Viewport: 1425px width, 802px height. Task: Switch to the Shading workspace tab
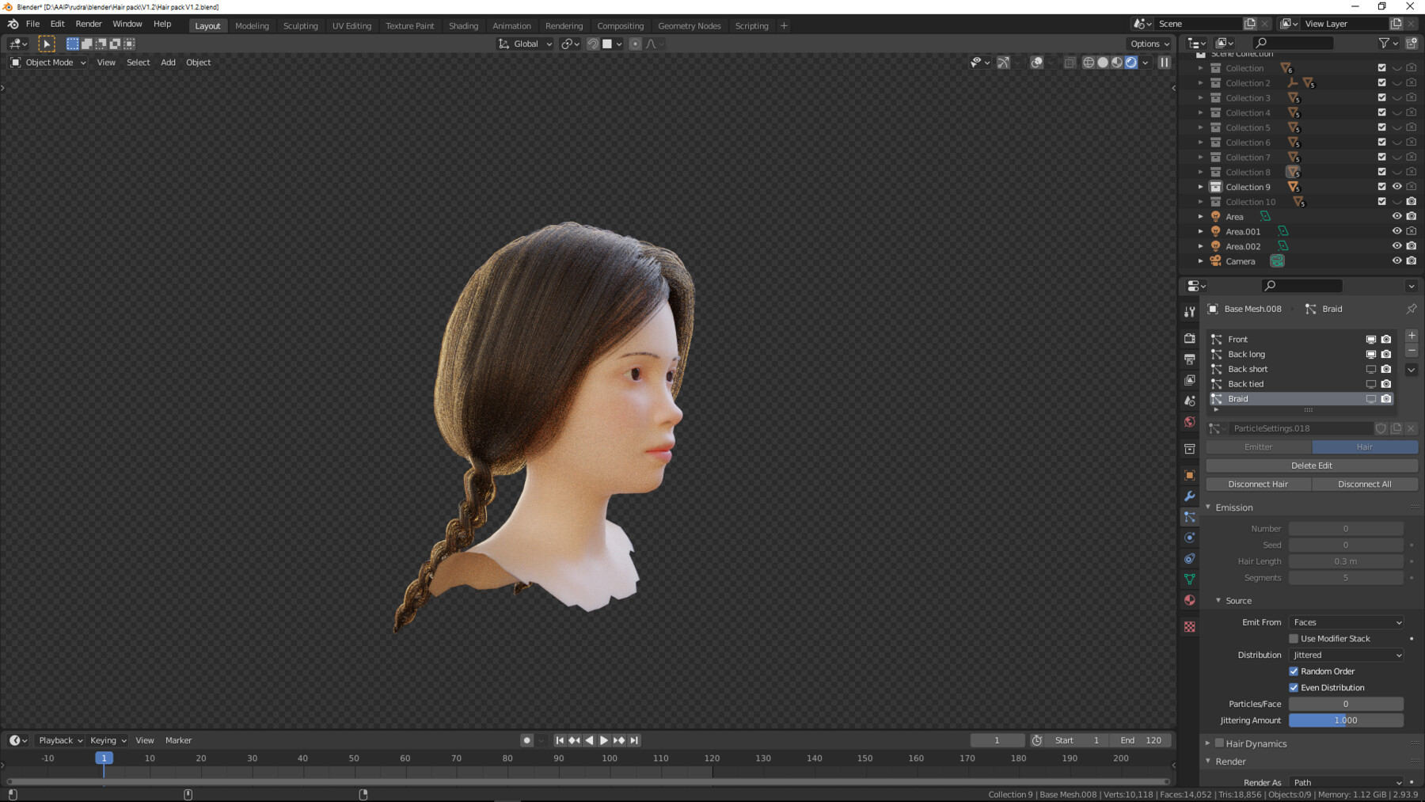pos(463,25)
